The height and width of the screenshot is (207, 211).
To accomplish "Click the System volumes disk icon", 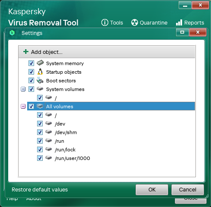I will (40, 89).
